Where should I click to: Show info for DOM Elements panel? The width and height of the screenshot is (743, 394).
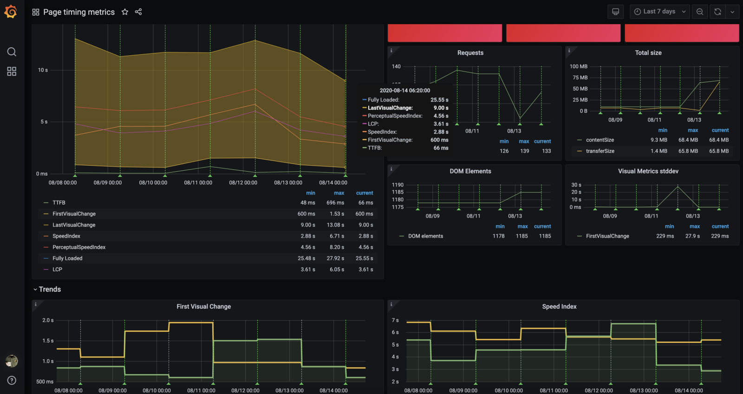391,169
